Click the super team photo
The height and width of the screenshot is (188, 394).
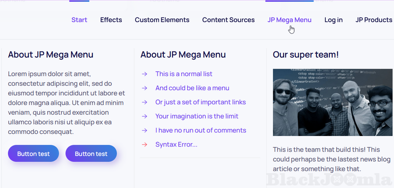click(x=332, y=102)
